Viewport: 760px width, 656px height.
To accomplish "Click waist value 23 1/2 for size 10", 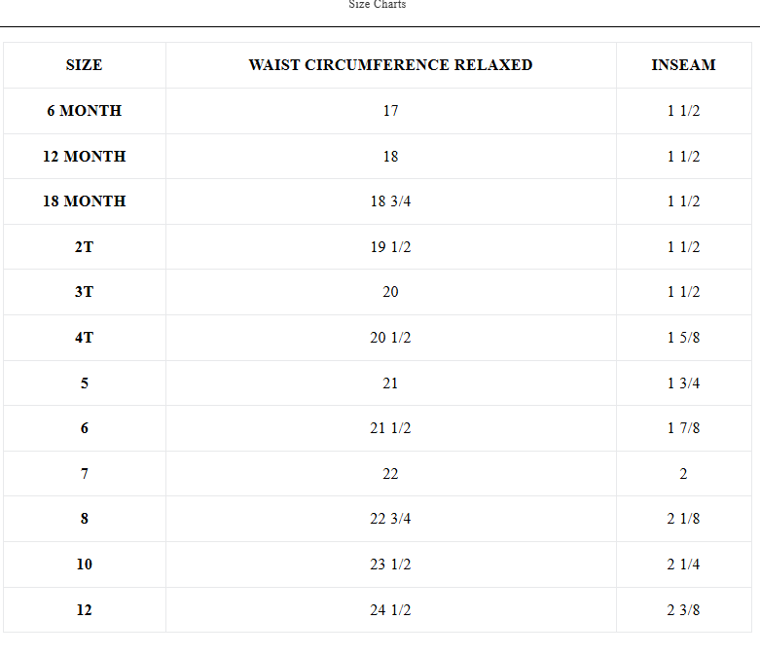I will tap(390, 565).
